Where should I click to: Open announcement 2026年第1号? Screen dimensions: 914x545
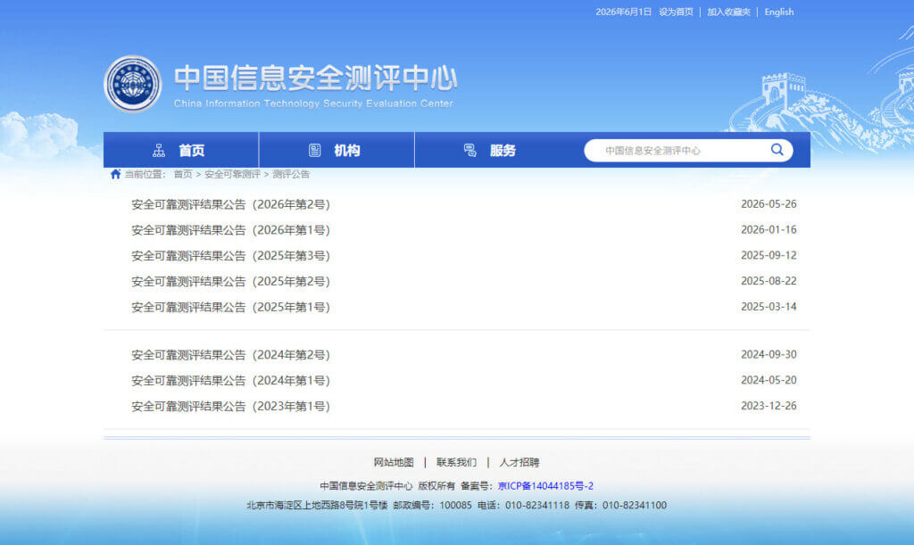coord(231,230)
